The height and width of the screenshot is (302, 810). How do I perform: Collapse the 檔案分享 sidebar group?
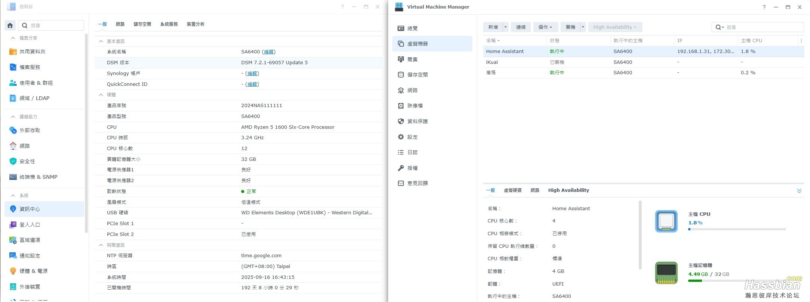coord(13,38)
